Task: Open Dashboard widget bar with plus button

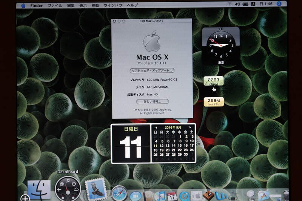Action: click(25, 198)
